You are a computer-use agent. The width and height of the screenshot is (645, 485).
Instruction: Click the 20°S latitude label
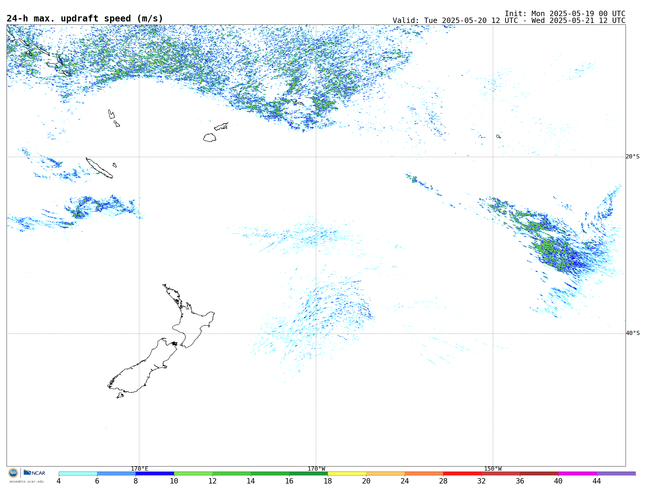point(632,157)
